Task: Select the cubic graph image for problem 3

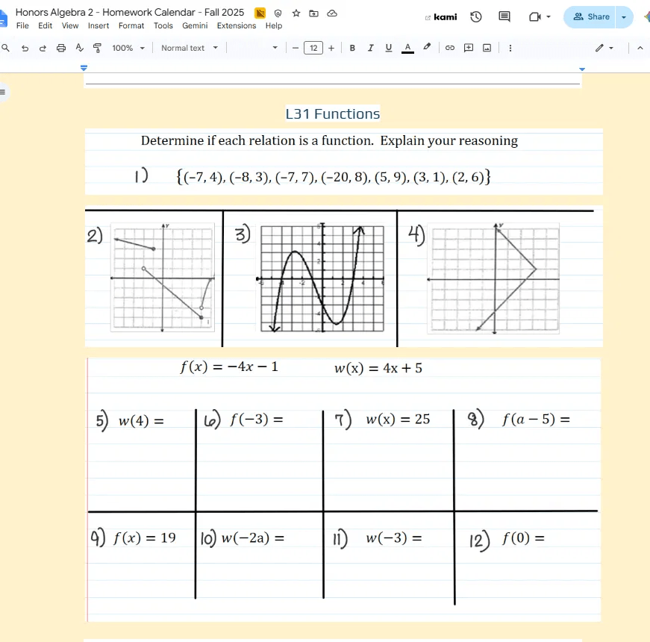Action: tap(322, 278)
